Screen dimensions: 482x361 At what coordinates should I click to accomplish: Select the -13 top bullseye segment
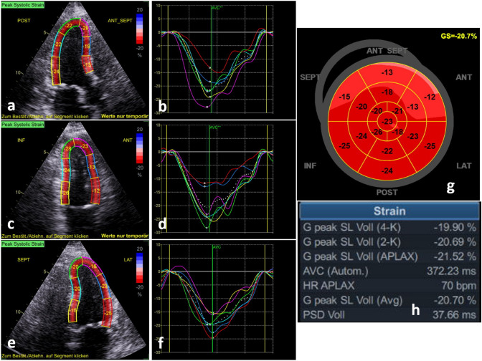tap(387, 73)
